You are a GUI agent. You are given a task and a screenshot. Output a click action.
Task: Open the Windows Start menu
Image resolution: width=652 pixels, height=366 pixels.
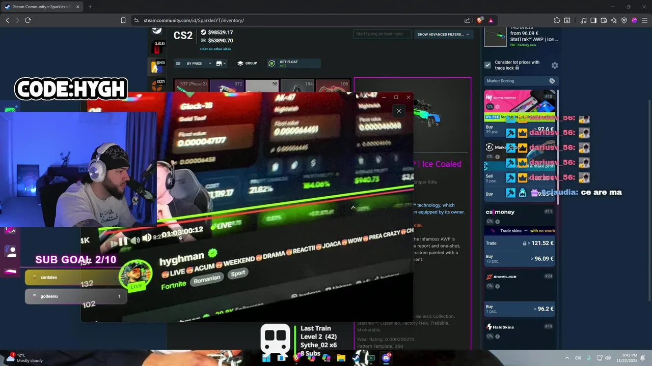(266, 358)
